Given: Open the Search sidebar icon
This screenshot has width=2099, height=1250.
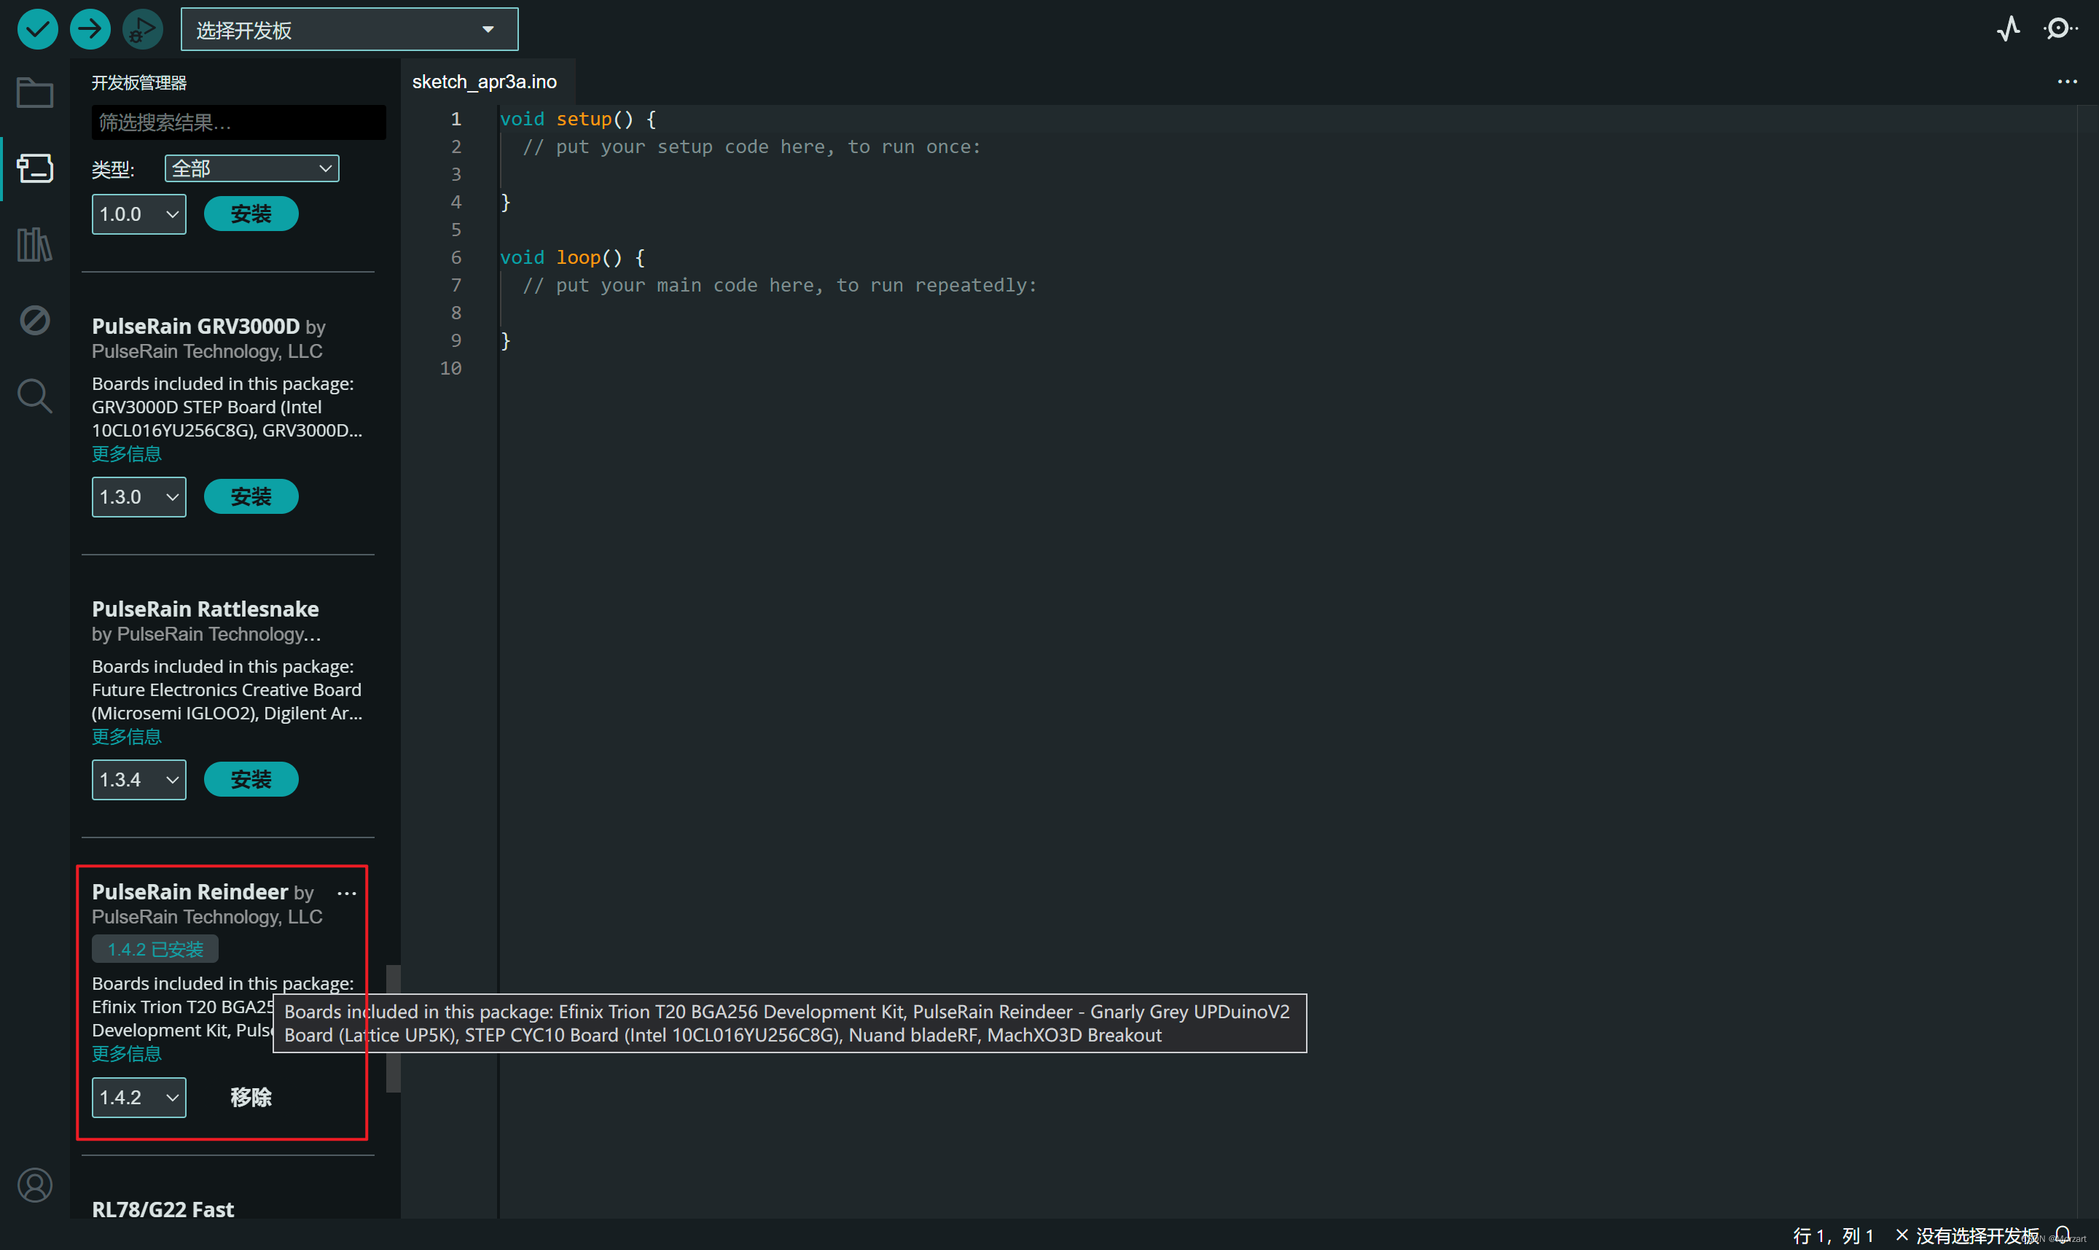Looking at the screenshot, I should point(34,396).
